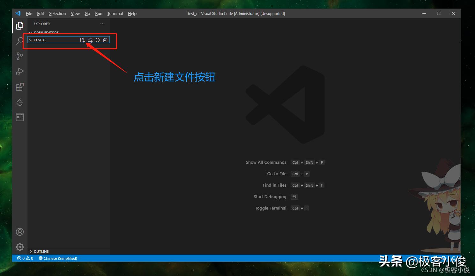The height and width of the screenshot is (276, 475).
Task: Click the New Folder icon in the Explorer
Action: [90, 40]
